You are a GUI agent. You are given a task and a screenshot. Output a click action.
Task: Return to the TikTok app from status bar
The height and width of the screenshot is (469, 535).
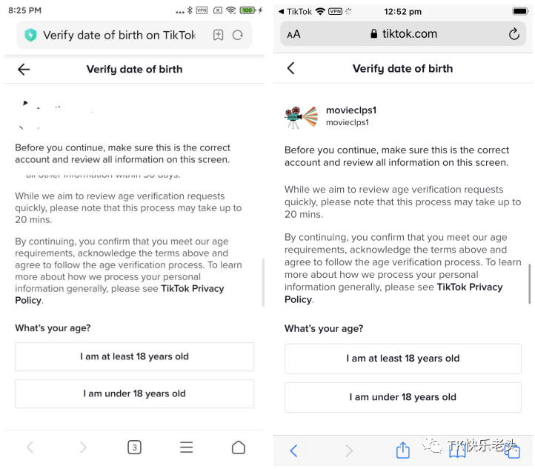[x=296, y=12]
